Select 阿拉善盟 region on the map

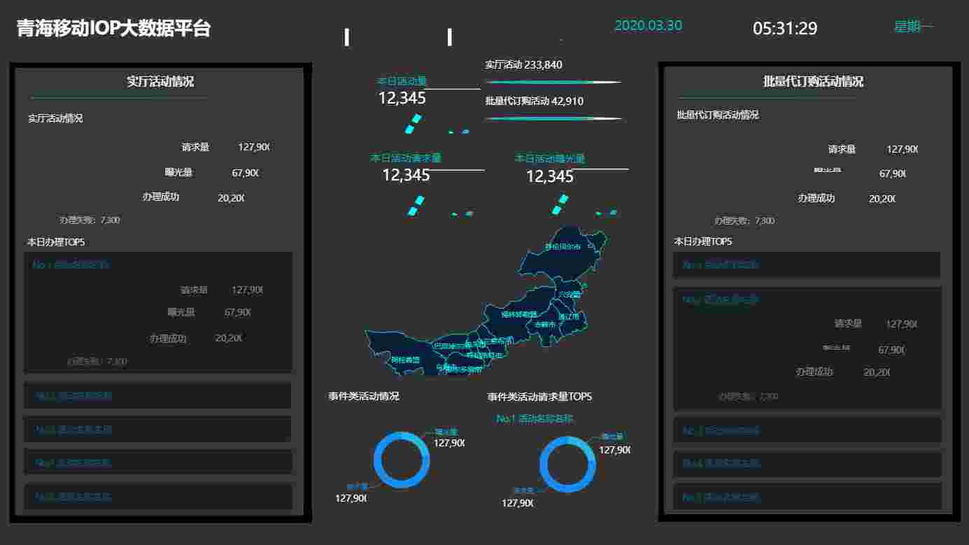[x=406, y=360]
